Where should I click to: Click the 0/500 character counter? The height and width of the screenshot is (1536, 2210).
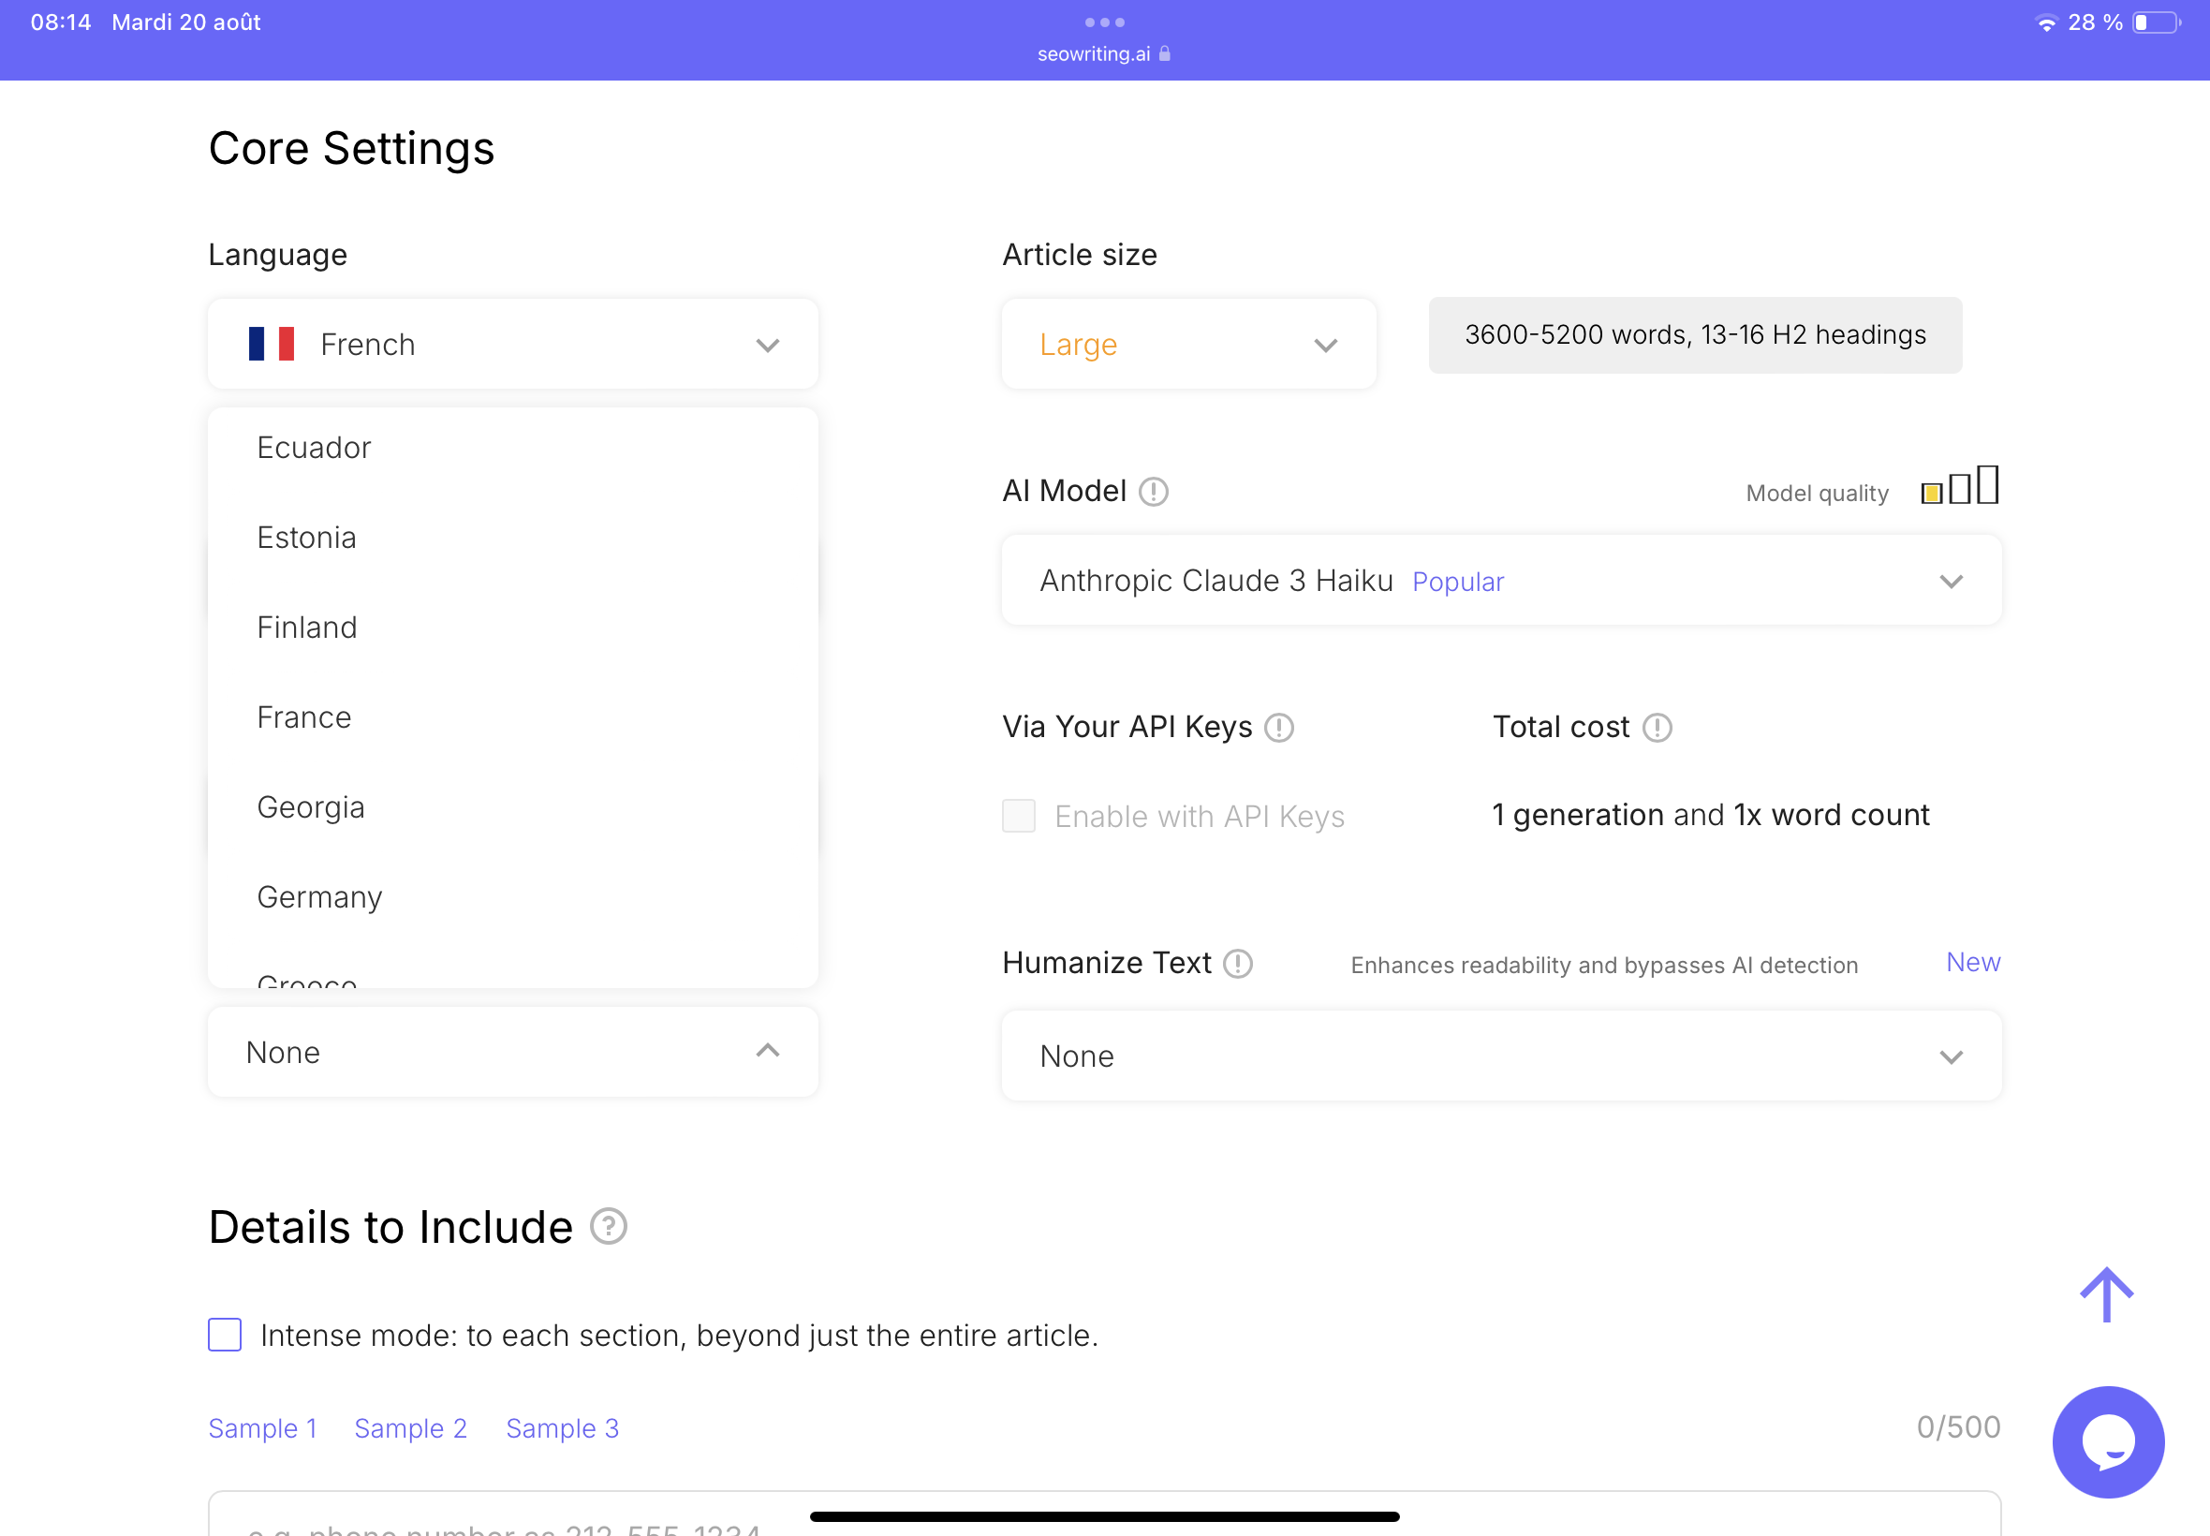(1958, 1426)
